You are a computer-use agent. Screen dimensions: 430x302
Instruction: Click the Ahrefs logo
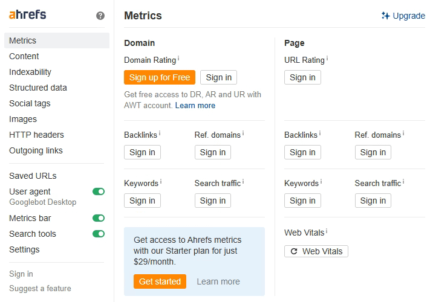click(27, 14)
